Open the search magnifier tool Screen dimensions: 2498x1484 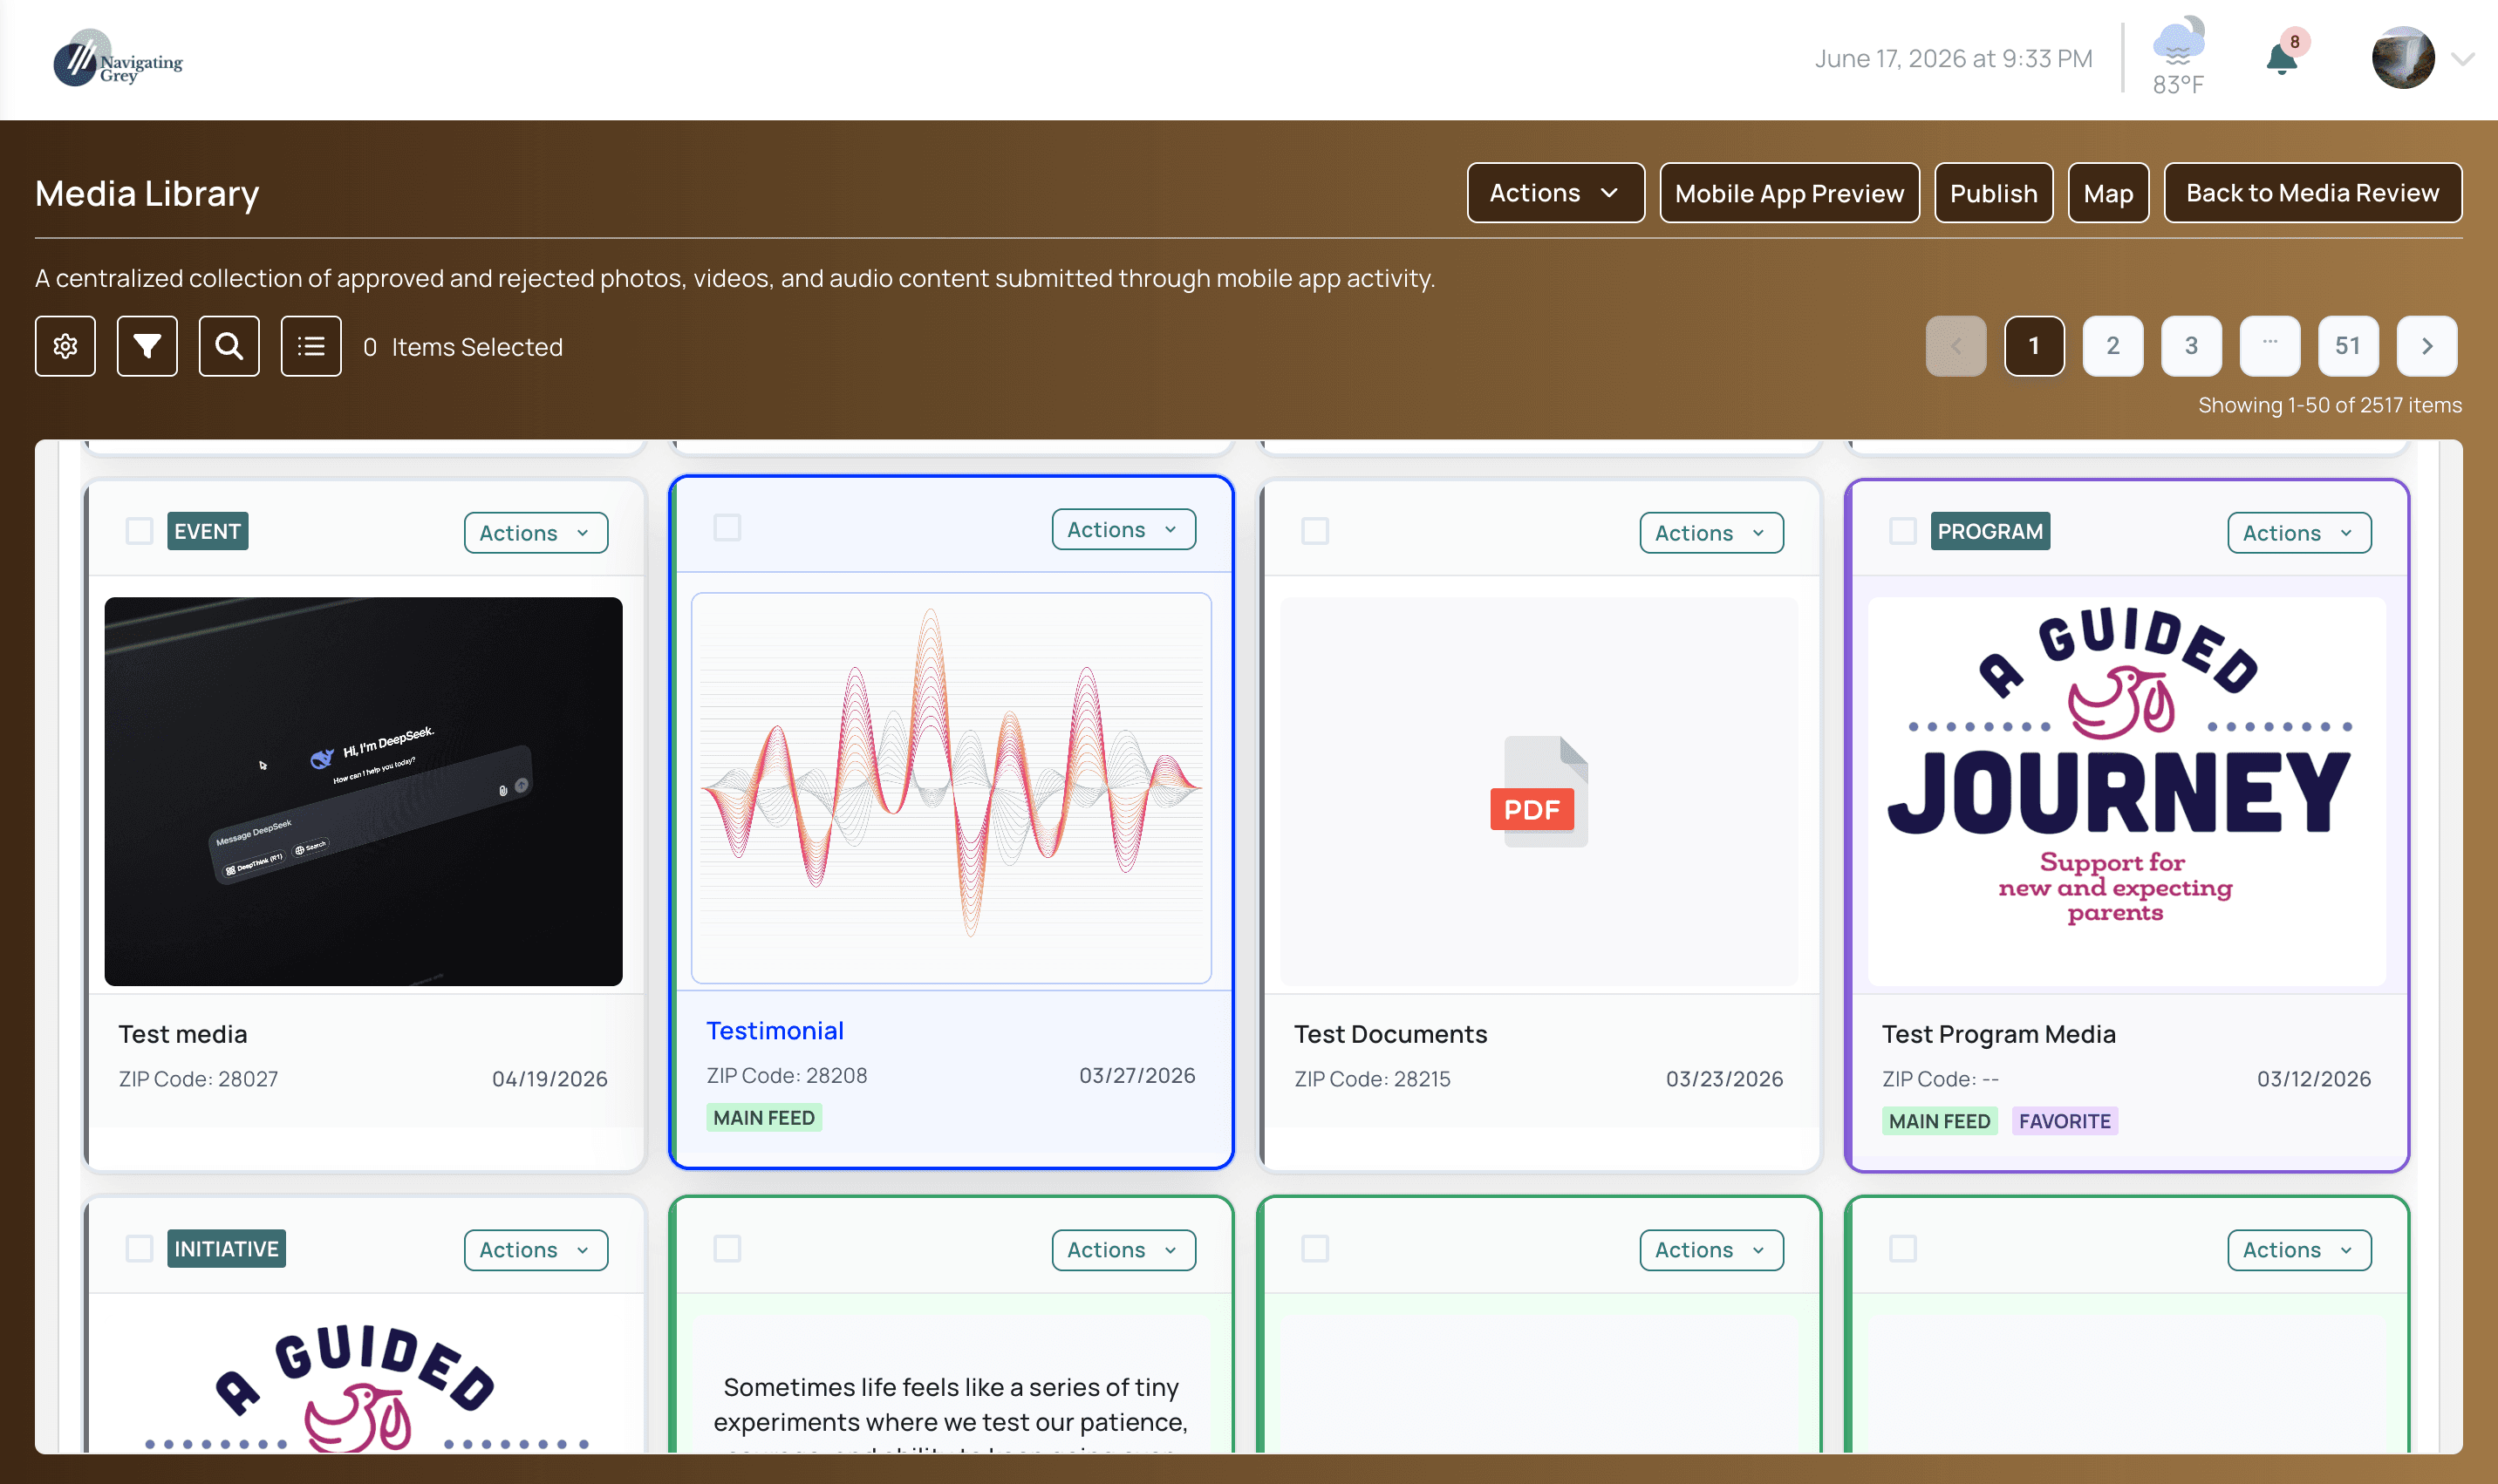pos(229,346)
